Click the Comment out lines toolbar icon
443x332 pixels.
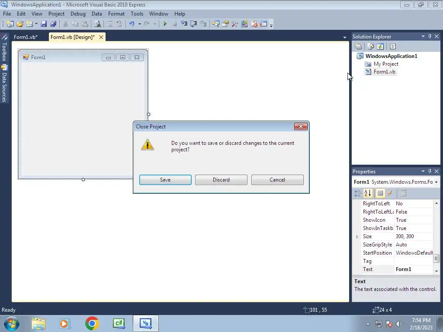click(110, 24)
